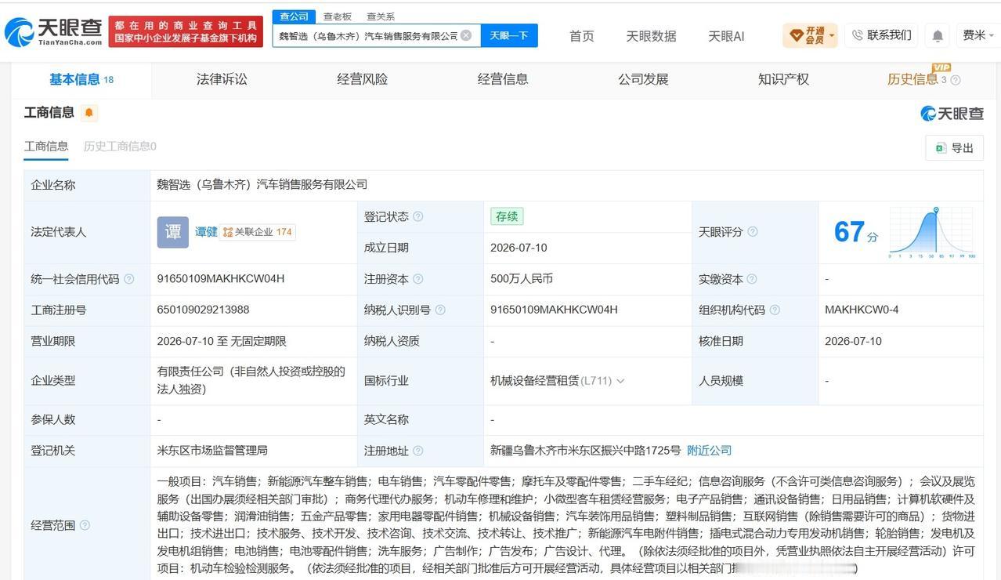Open 天眼数据 in top navigation

[x=651, y=35]
